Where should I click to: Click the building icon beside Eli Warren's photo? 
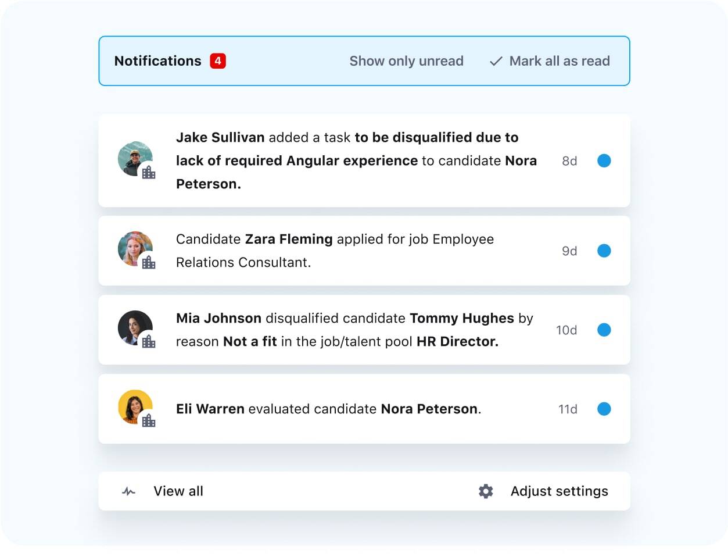pos(149,421)
